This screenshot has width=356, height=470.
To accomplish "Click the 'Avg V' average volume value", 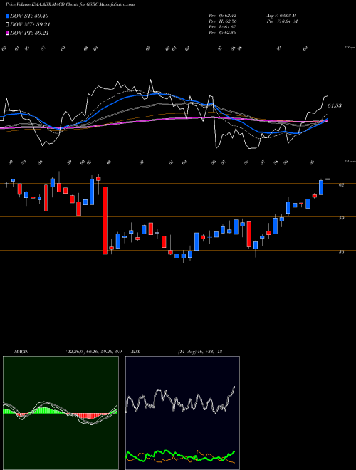I will 282,16.
